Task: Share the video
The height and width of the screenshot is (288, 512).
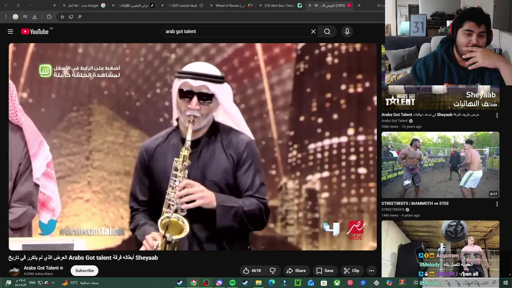Action: click(x=296, y=271)
